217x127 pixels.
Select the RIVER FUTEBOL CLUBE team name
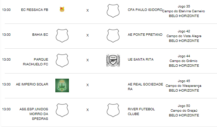pos(141,111)
